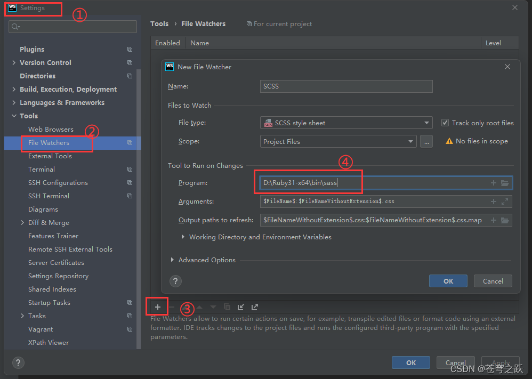Click the export watchers icon
This screenshot has height=379, width=532.
(x=255, y=307)
